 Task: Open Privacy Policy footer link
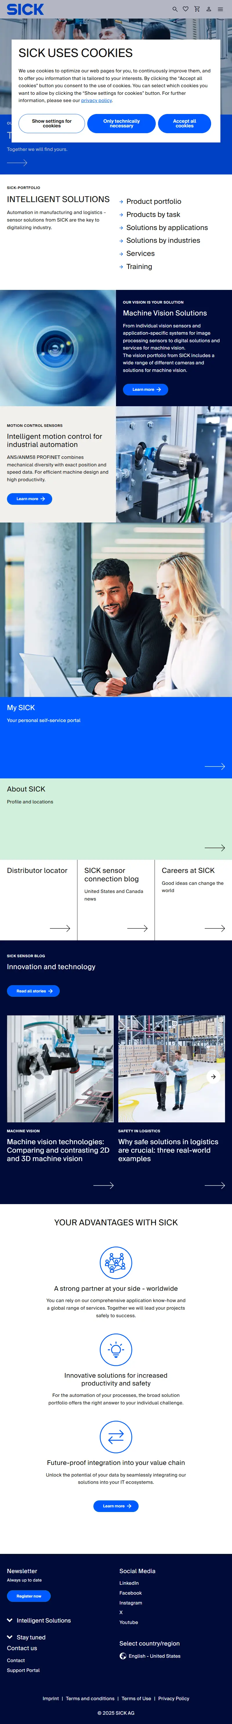174,1699
